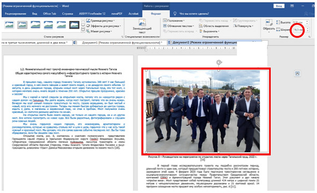Image resolution: width=317 pixels, height=193 pixels.
Task: Click Область выделения button
Action: (x=213, y=26)
